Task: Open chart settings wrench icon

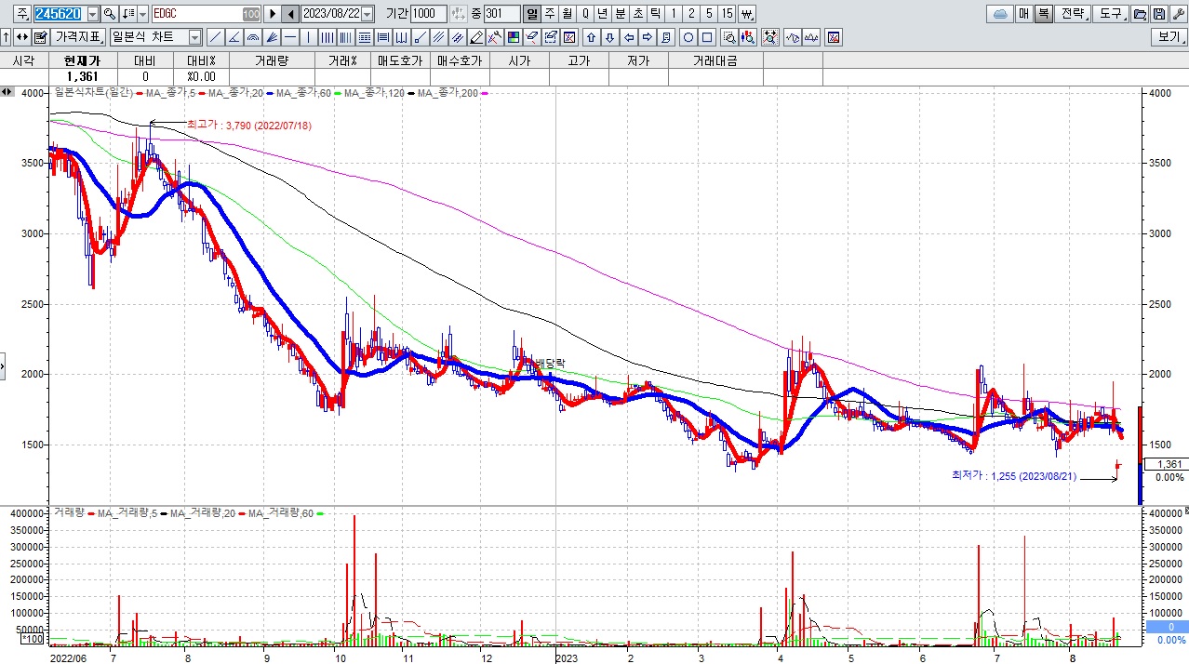Action: pos(1178,14)
